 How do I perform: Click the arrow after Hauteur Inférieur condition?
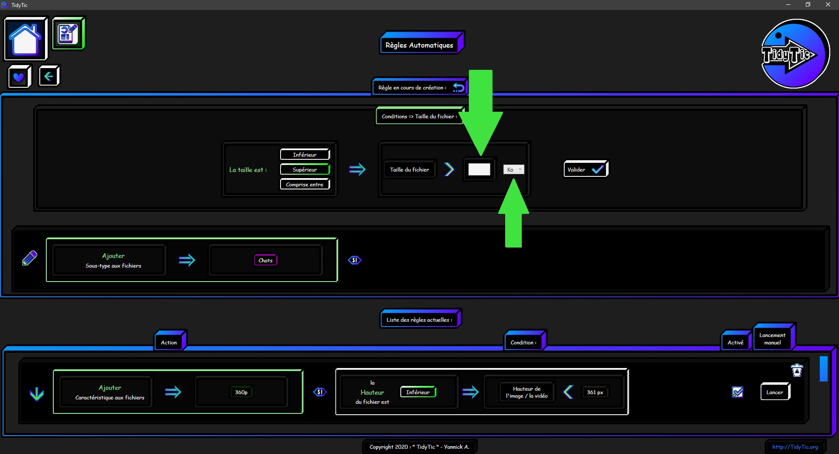point(470,392)
